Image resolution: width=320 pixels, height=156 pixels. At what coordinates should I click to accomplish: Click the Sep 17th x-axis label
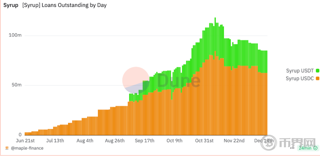point(145,141)
